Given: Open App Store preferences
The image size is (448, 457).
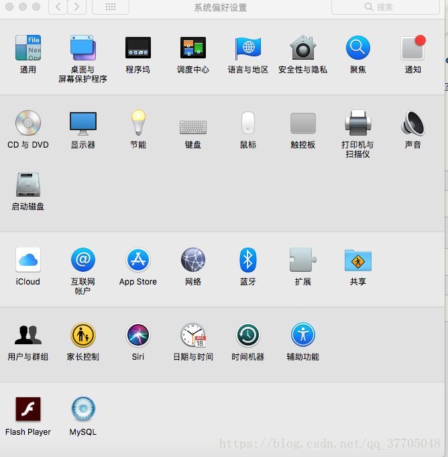Looking at the screenshot, I should 138,260.
